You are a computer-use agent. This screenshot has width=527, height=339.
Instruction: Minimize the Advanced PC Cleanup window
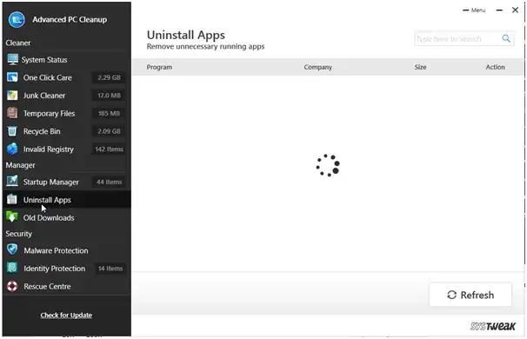coord(499,10)
